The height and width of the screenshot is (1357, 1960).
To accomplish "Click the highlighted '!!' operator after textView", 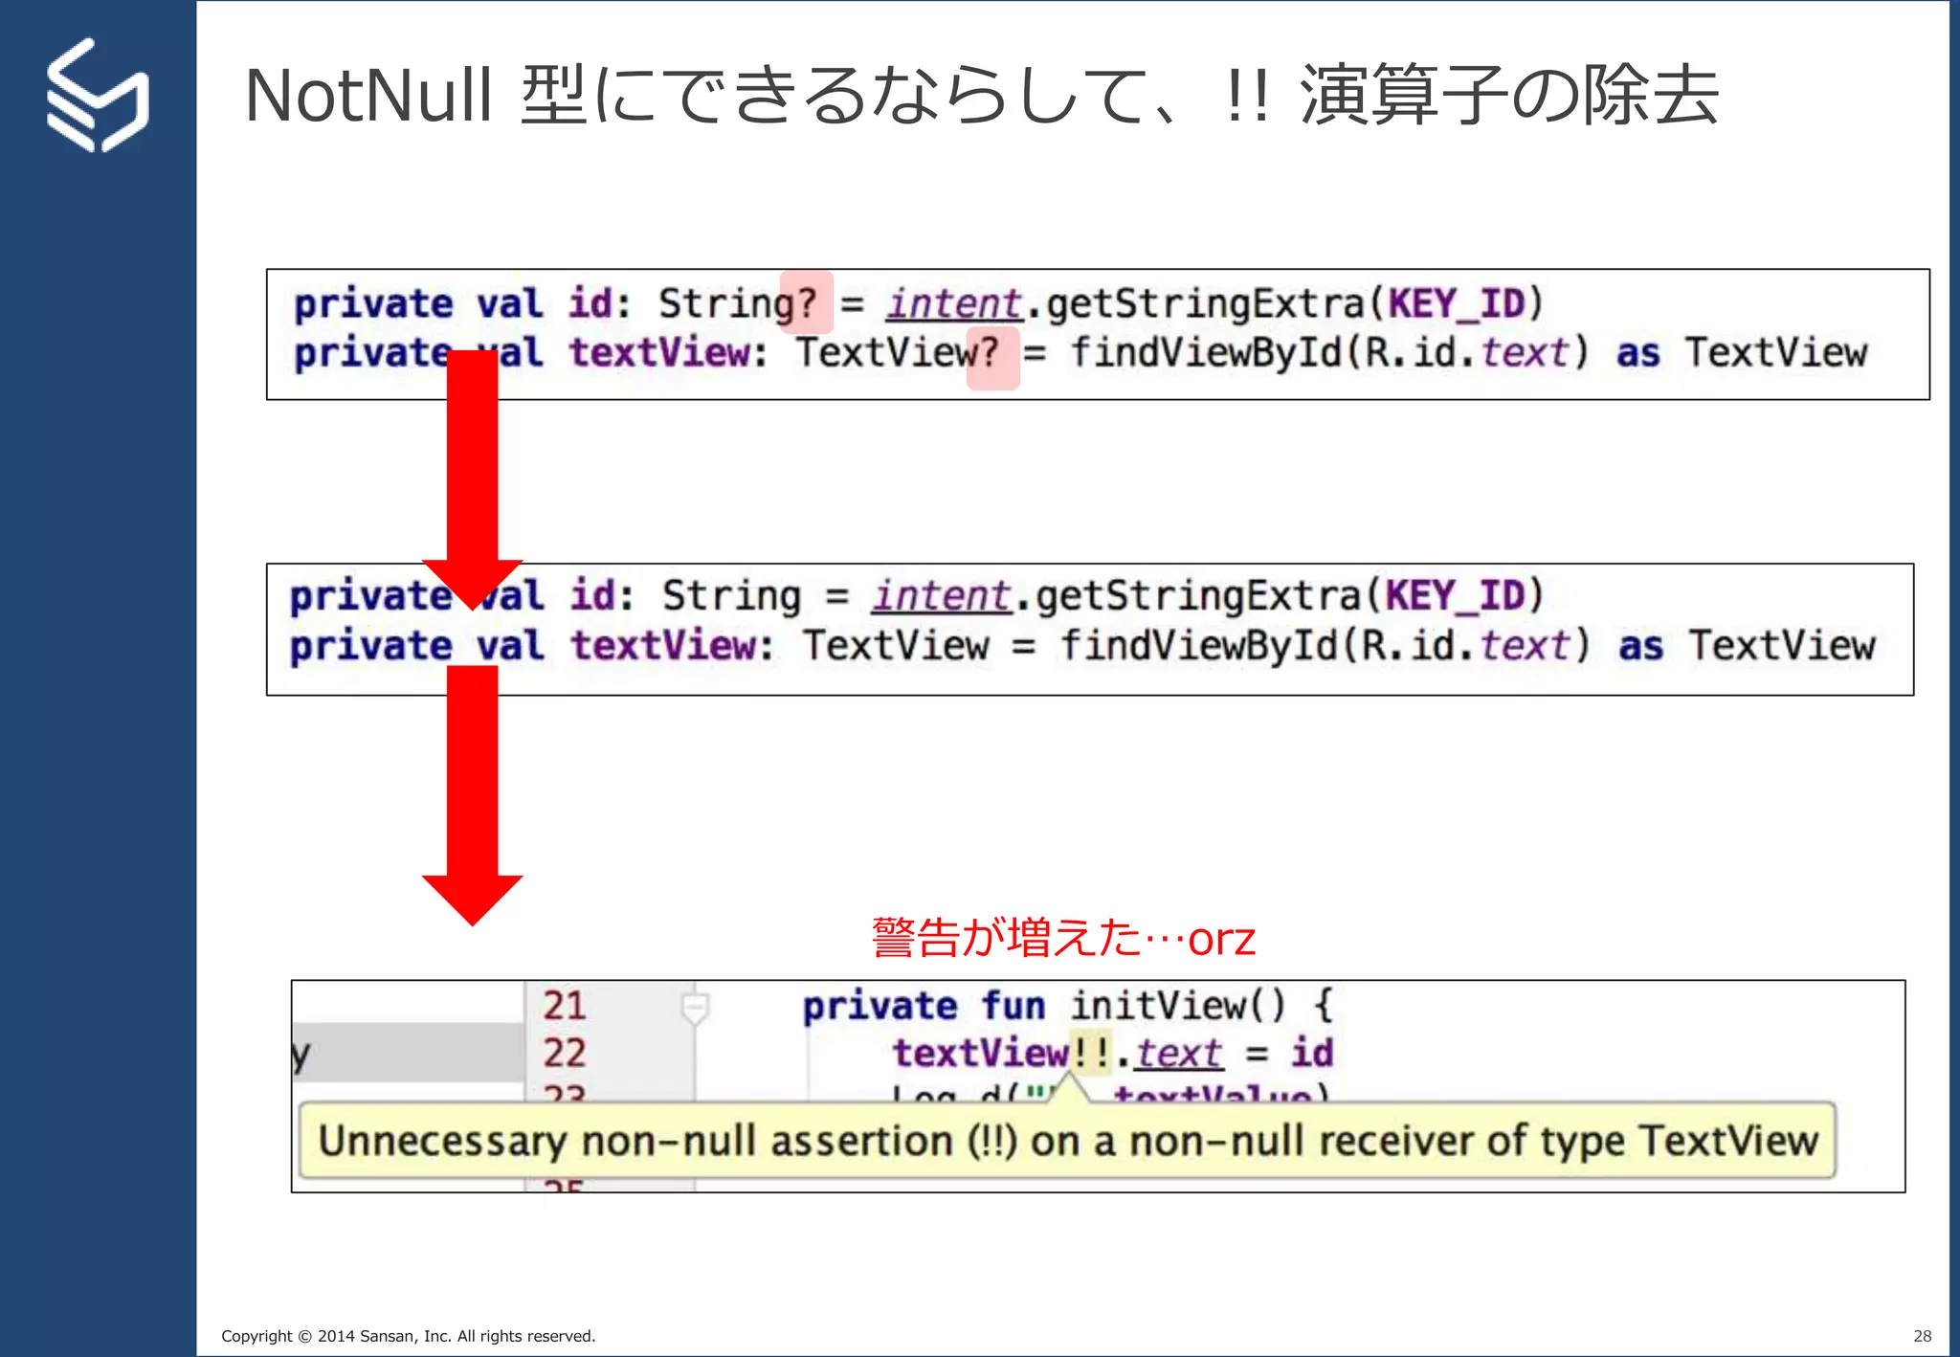I will click(1090, 1054).
